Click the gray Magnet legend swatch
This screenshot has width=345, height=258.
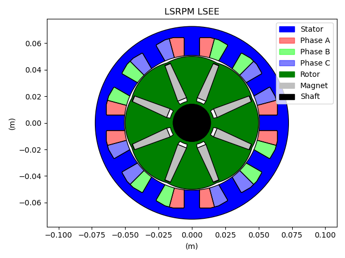click(x=287, y=85)
